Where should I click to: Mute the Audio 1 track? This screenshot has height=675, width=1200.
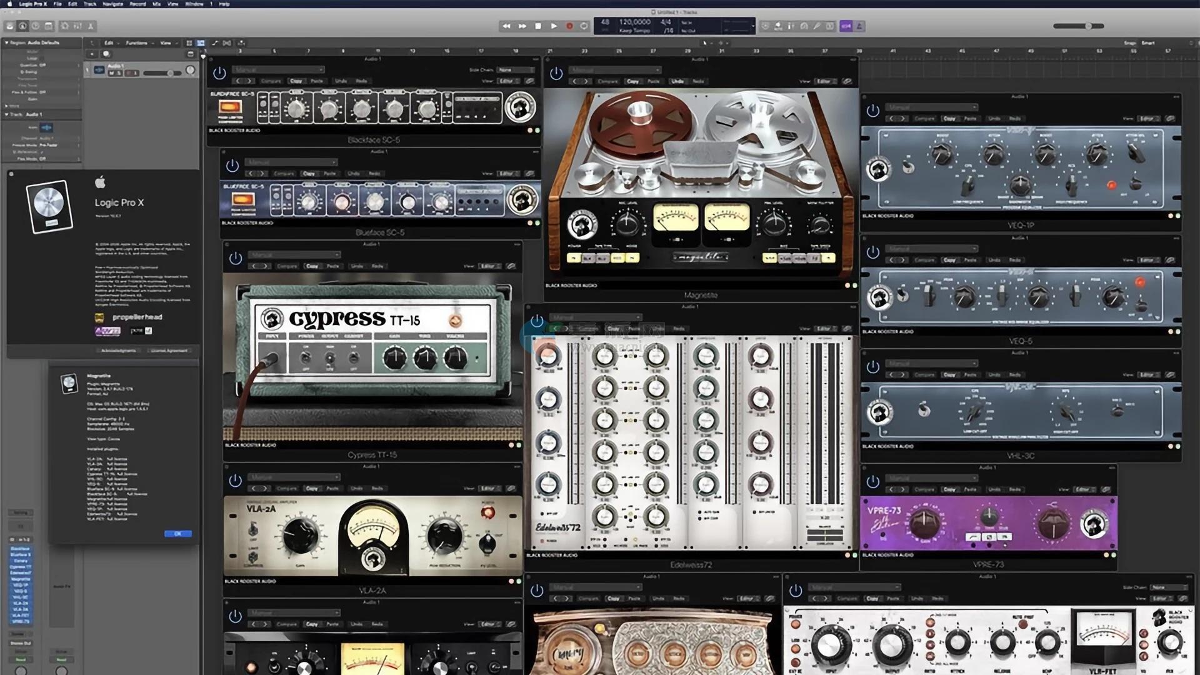[112, 73]
